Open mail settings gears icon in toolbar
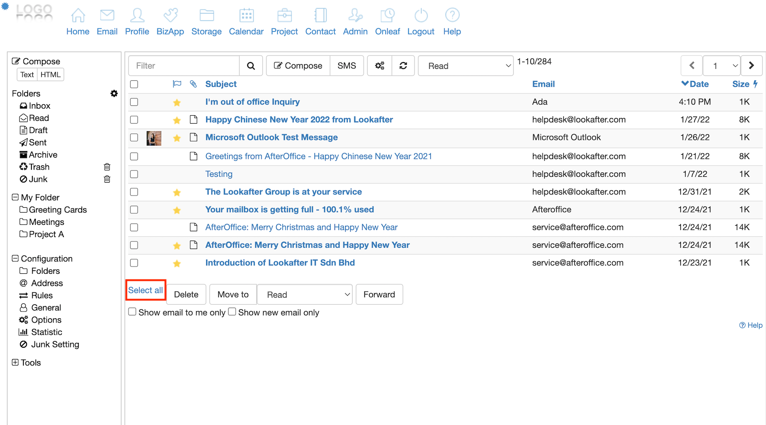 pyautogui.click(x=380, y=66)
